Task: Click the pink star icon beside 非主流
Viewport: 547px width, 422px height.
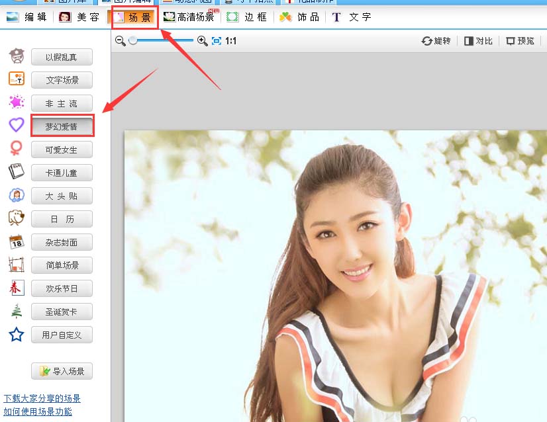Action: (x=17, y=102)
